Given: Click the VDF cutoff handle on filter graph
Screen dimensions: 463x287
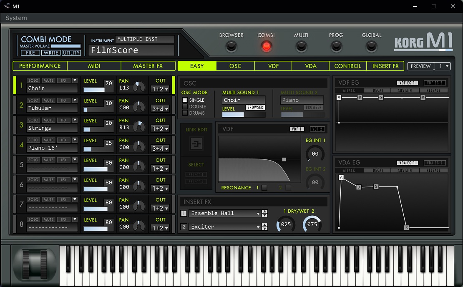Looking at the screenshot, I should [284, 159].
